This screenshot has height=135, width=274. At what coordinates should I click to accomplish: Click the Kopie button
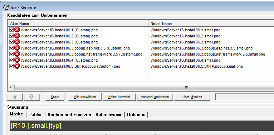55,97
